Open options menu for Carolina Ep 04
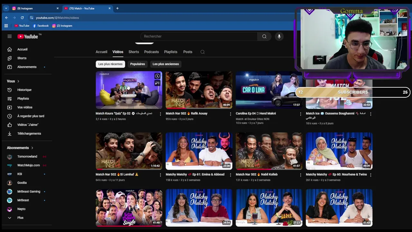Image resolution: width=412 pixels, height=232 pixels. pyautogui.click(x=301, y=114)
